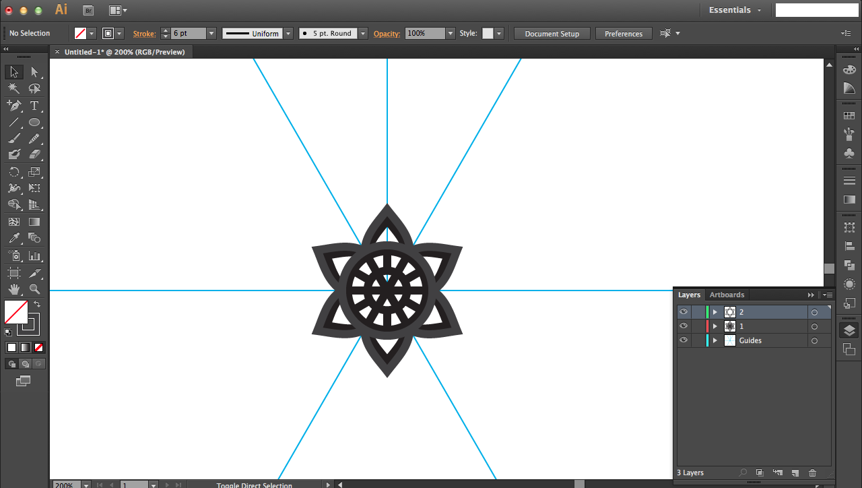Image resolution: width=862 pixels, height=488 pixels.
Task: Expand Guides layer contents
Action: click(x=715, y=340)
